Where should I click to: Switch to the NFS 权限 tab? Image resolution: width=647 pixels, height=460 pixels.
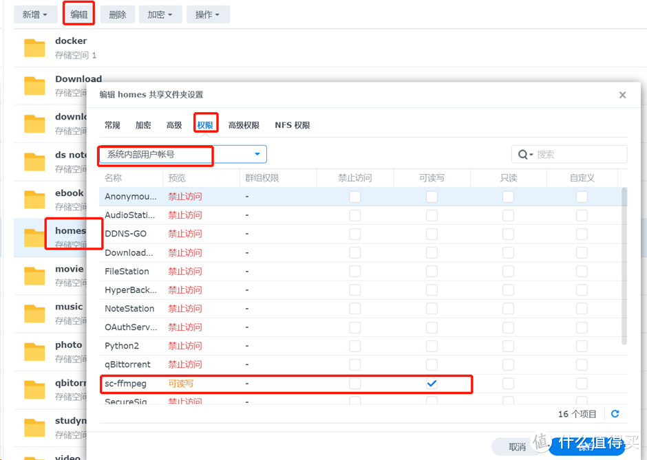point(293,125)
